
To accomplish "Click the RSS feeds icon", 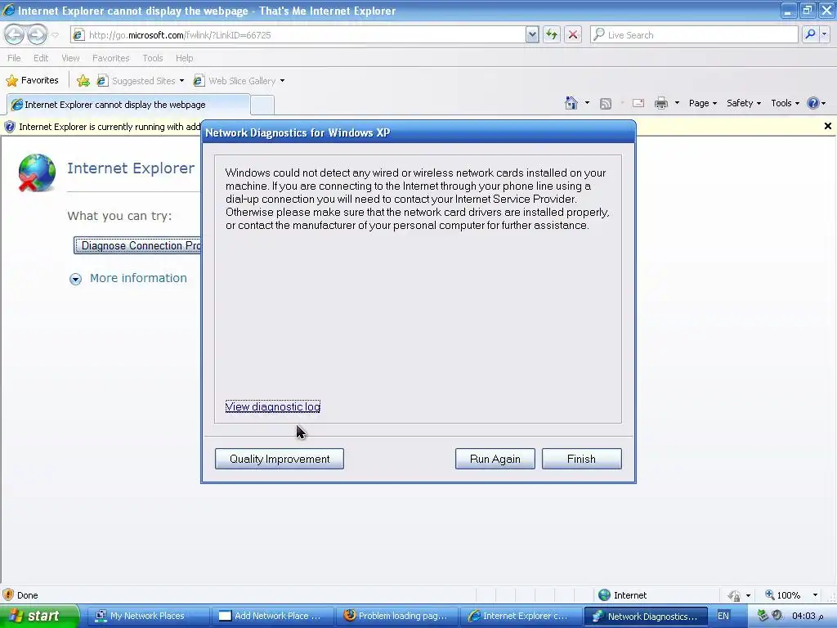I will coord(606,104).
